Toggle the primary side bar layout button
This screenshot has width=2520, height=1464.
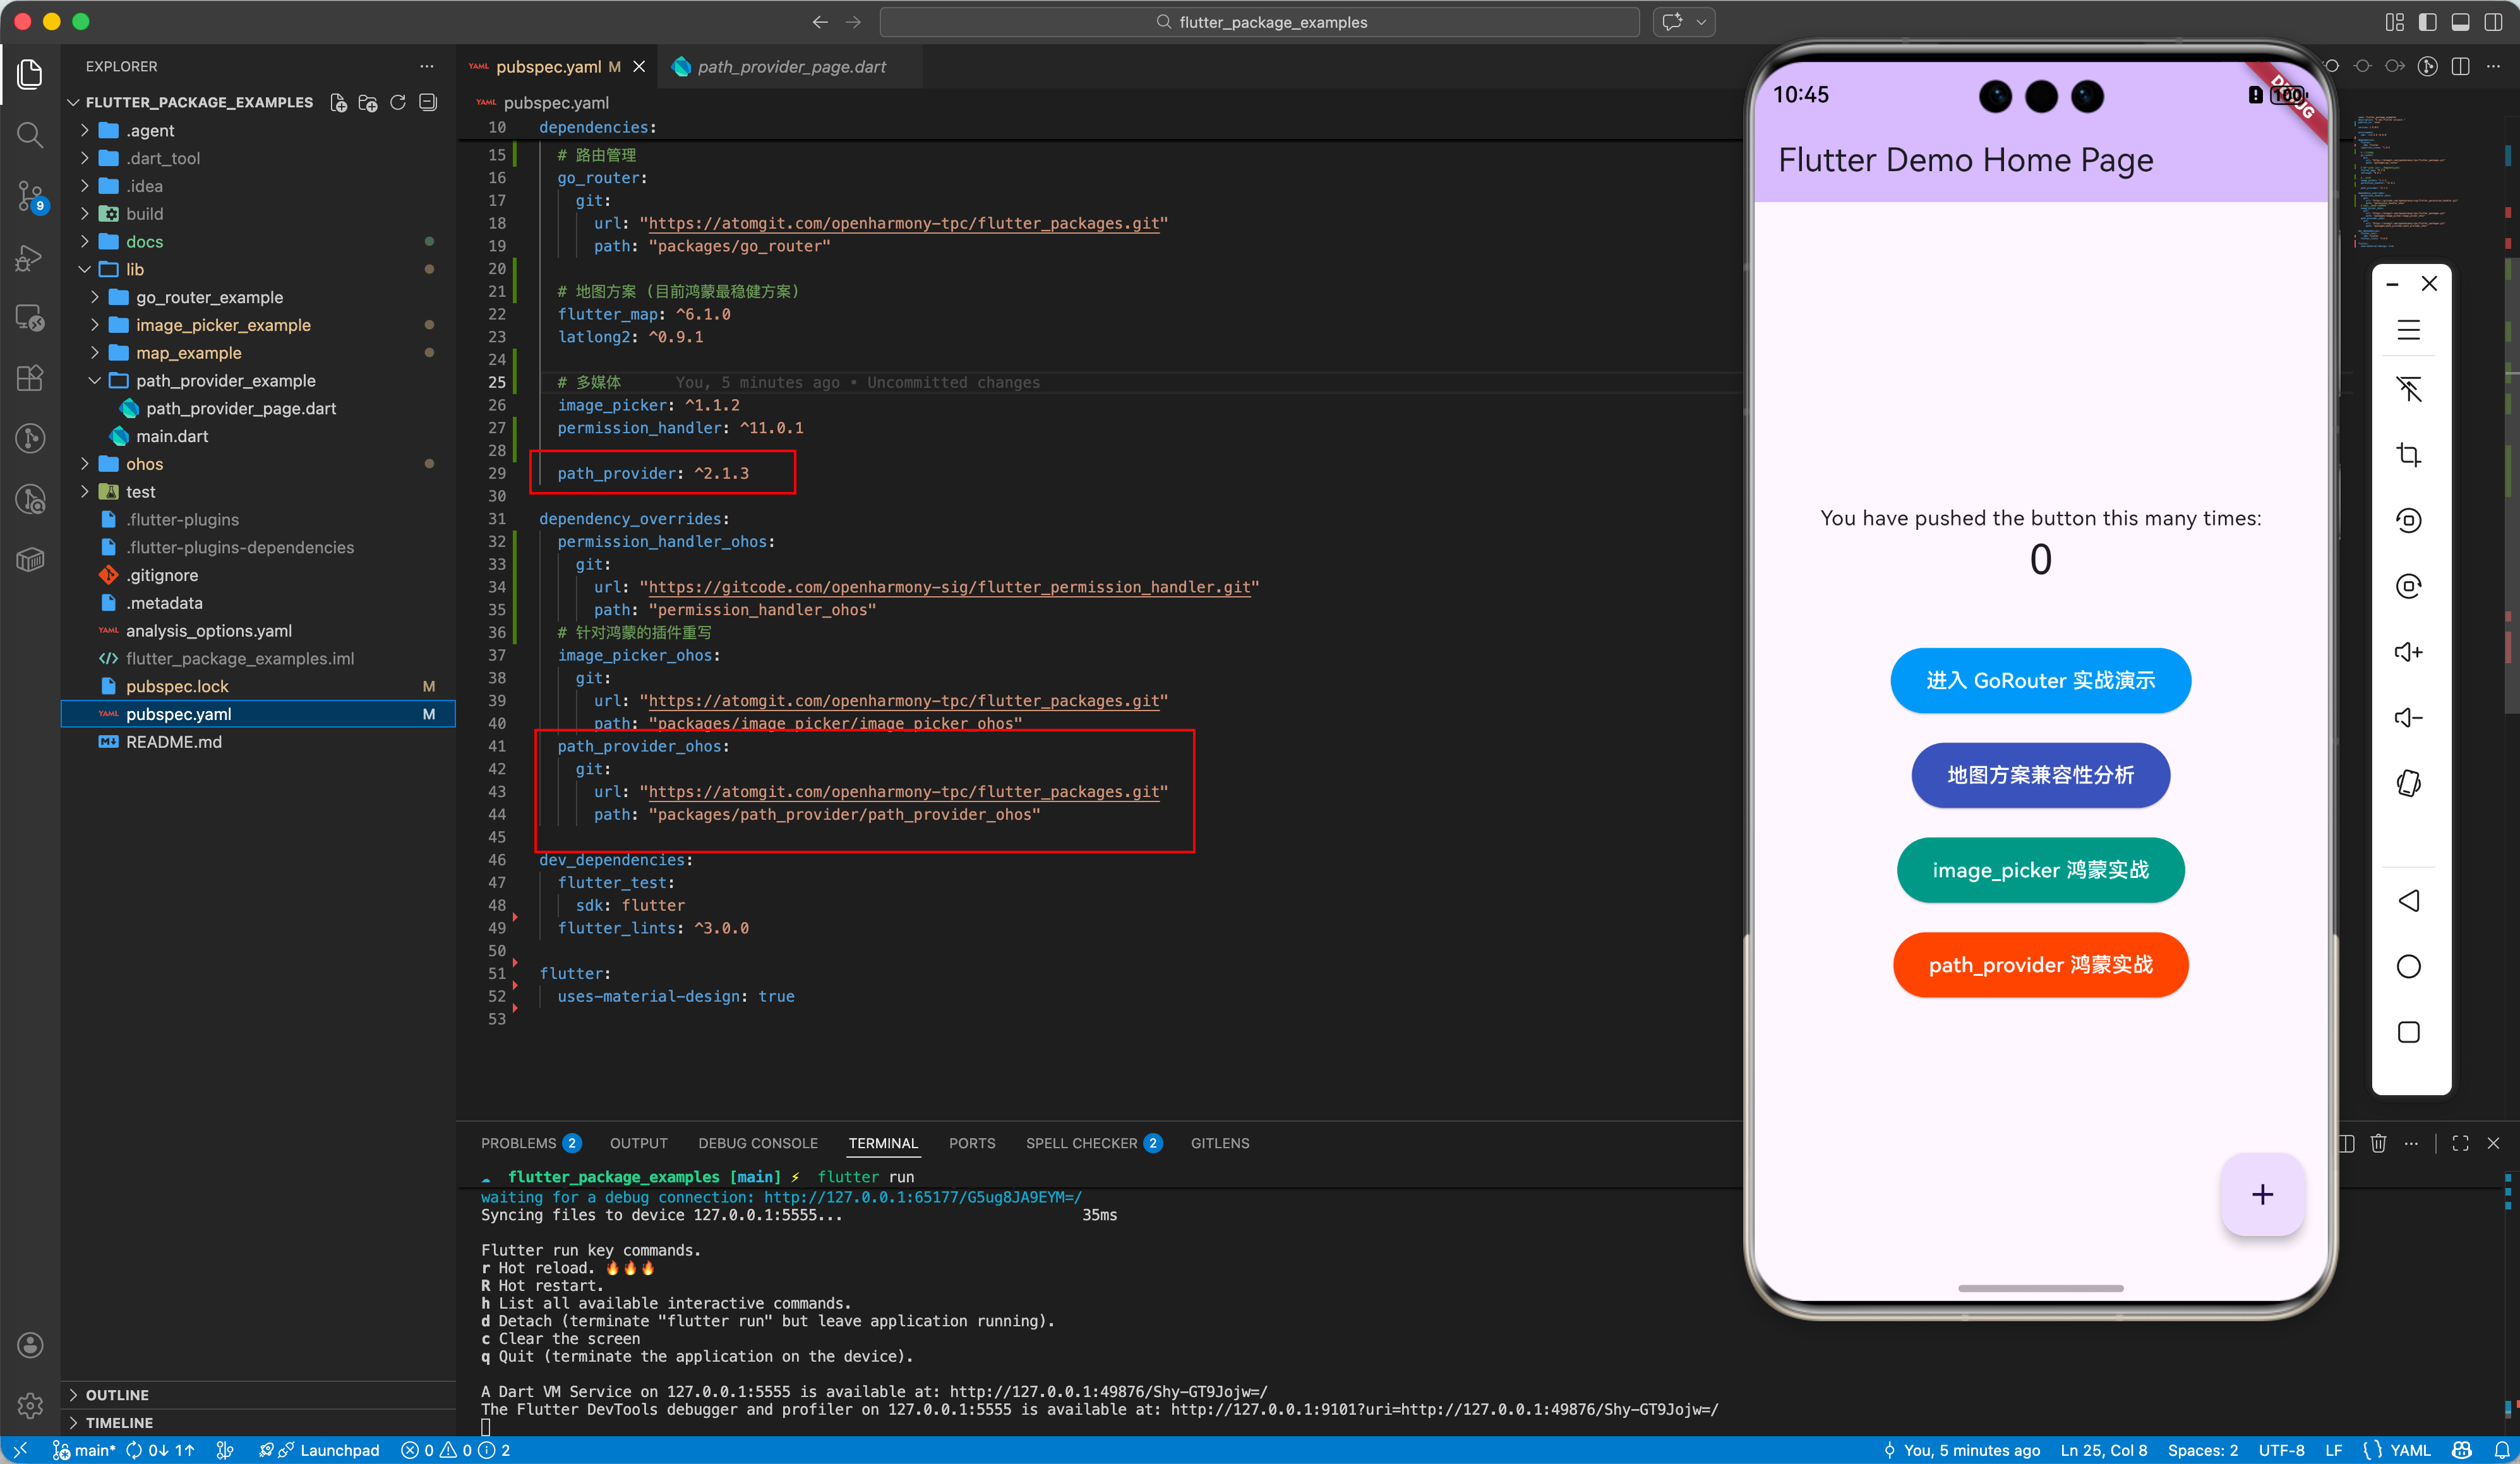pos(2427,22)
